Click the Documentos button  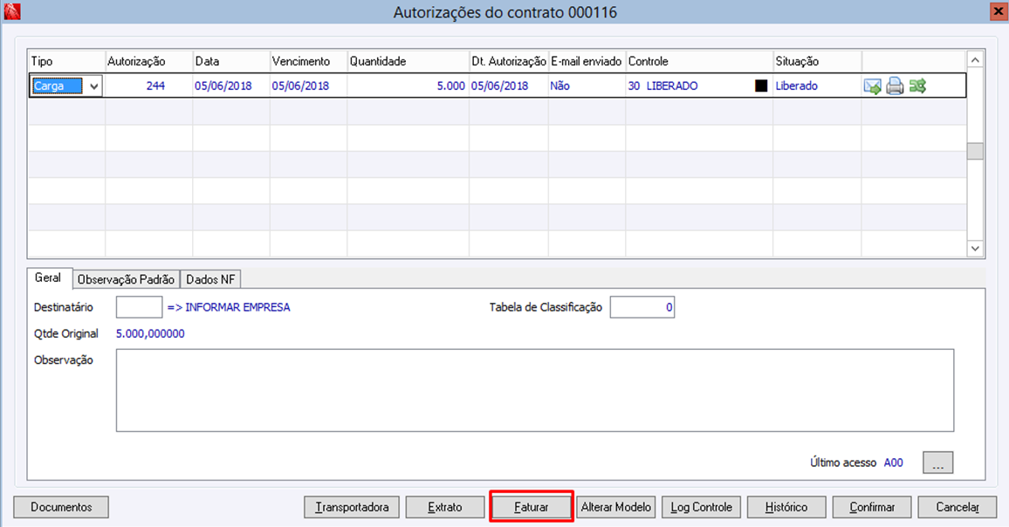click(x=61, y=507)
